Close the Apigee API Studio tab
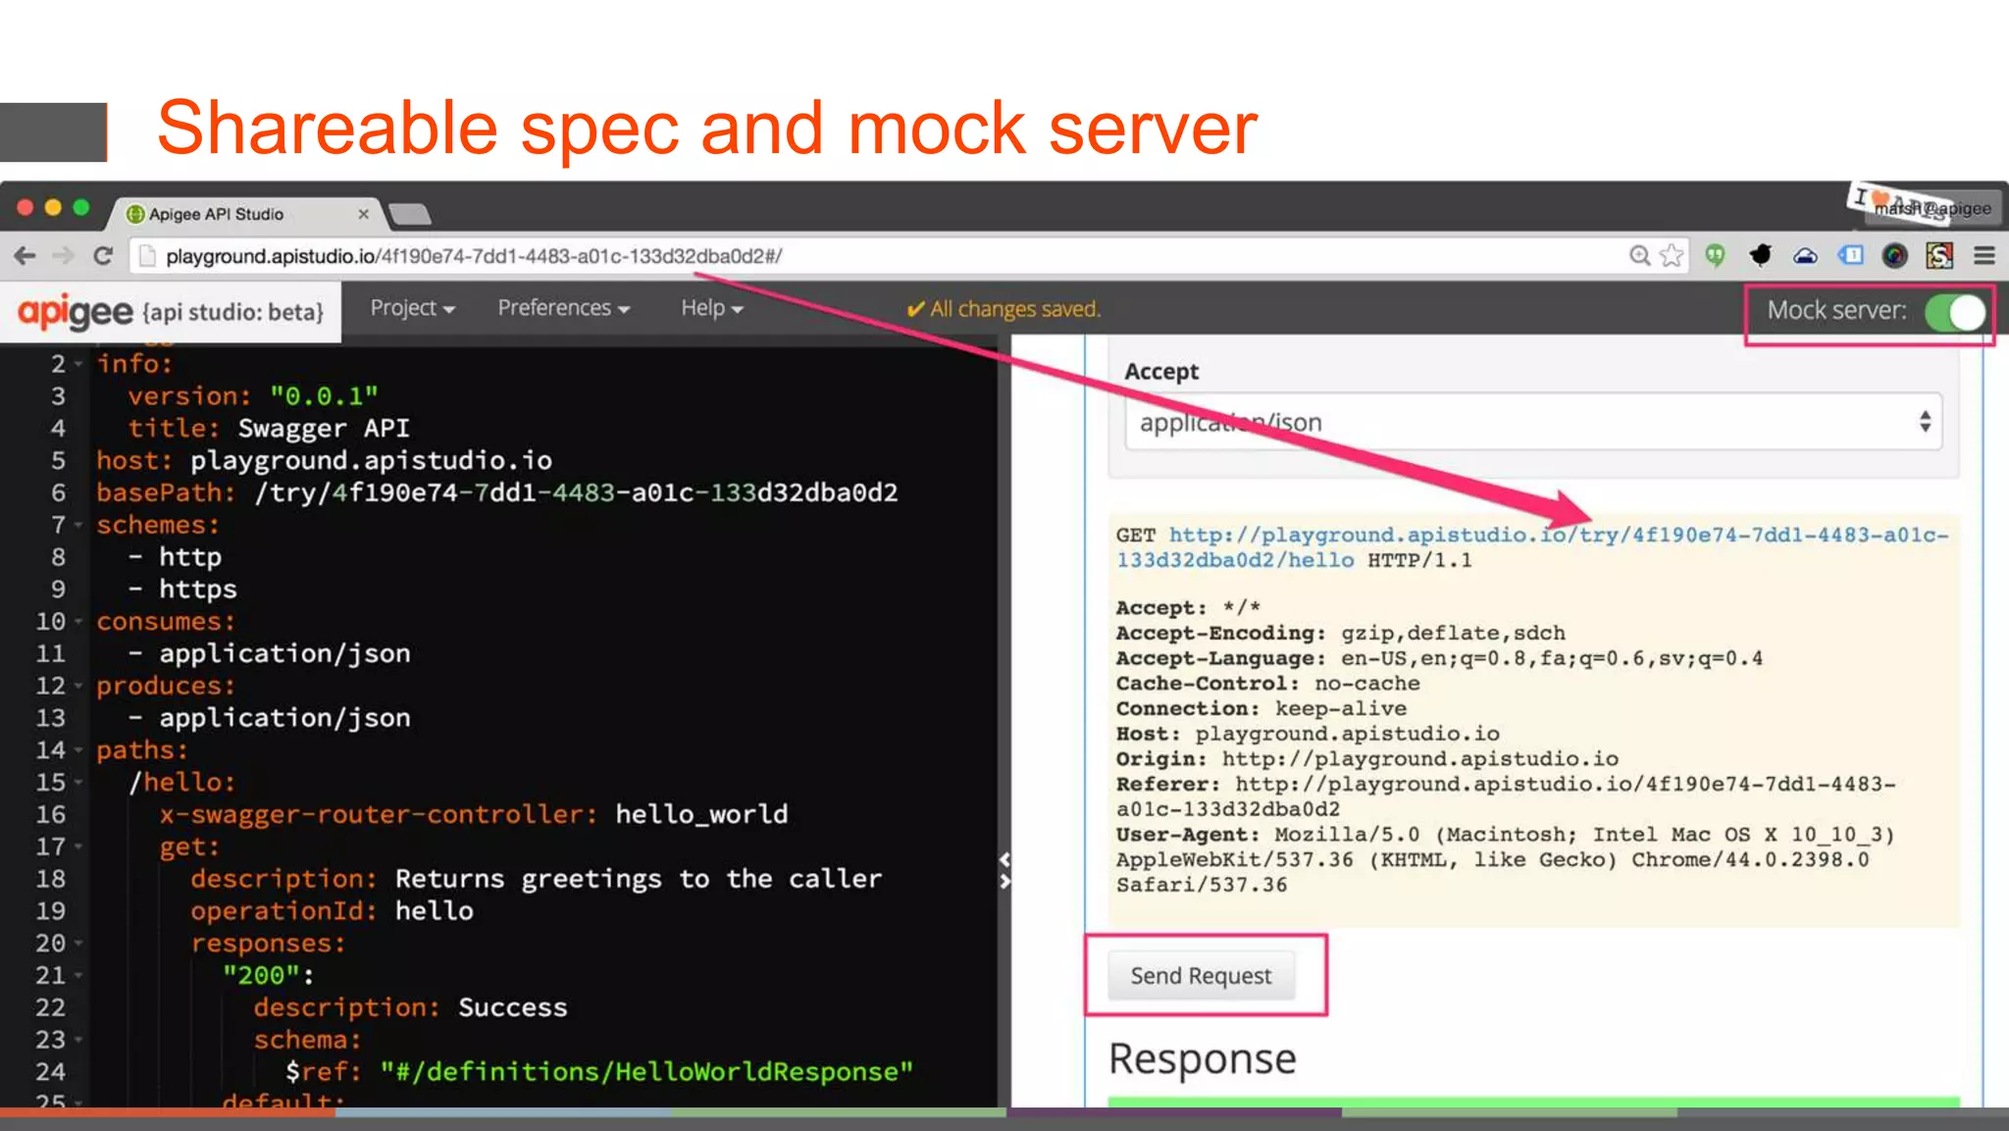Viewport: 2009px width, 1131px height. (x=363, y=214)
